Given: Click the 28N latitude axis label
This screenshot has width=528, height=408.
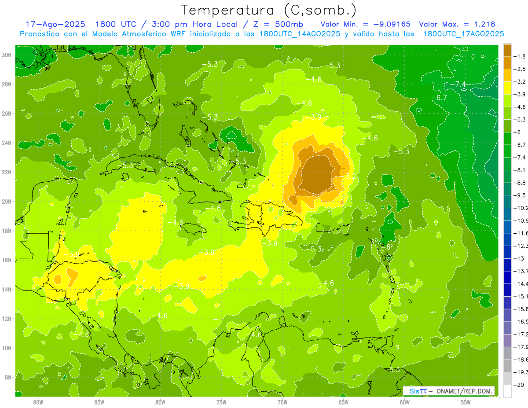Looking at the screenshot, I should pos(7,84).
